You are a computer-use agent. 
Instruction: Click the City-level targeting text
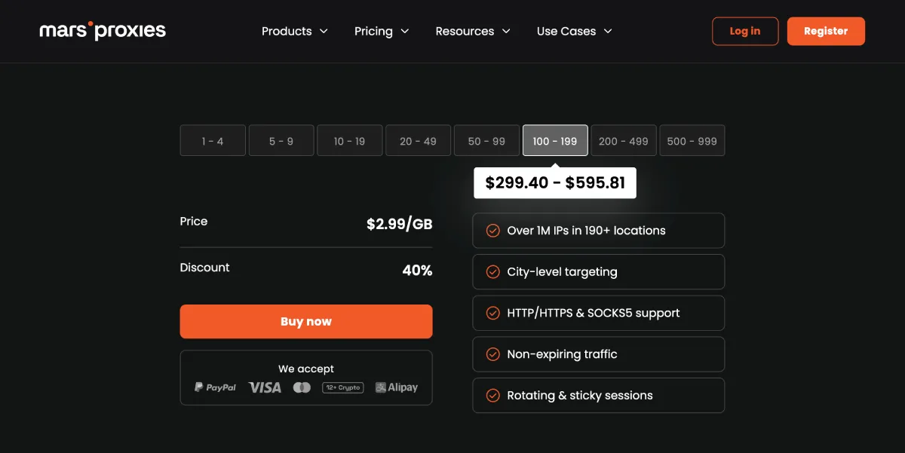[x=563, y=272]
